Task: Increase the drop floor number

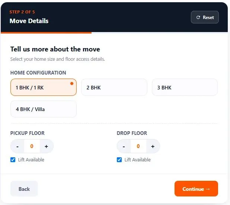Action: coord(153,146)
